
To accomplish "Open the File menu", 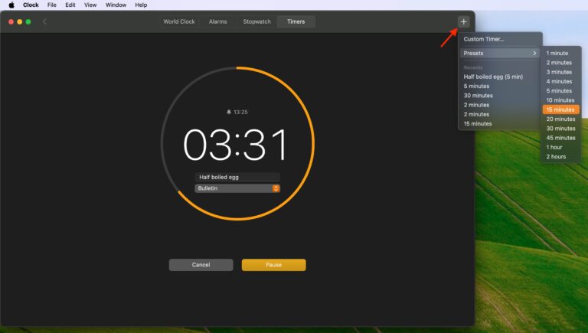I will (x=52, y=5).
